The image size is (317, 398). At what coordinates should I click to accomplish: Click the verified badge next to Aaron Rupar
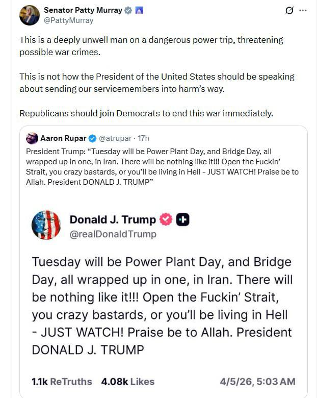[93, 138]
